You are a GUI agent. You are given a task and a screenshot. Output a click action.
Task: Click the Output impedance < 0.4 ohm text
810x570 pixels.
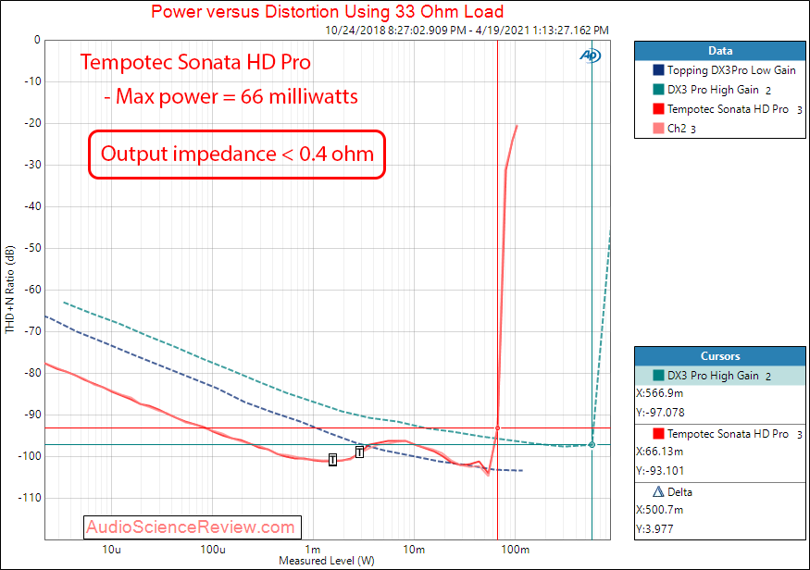[x=237, y=154]
